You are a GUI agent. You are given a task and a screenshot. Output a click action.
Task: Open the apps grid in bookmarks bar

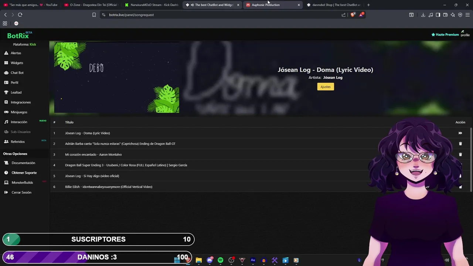coord(5,23)
